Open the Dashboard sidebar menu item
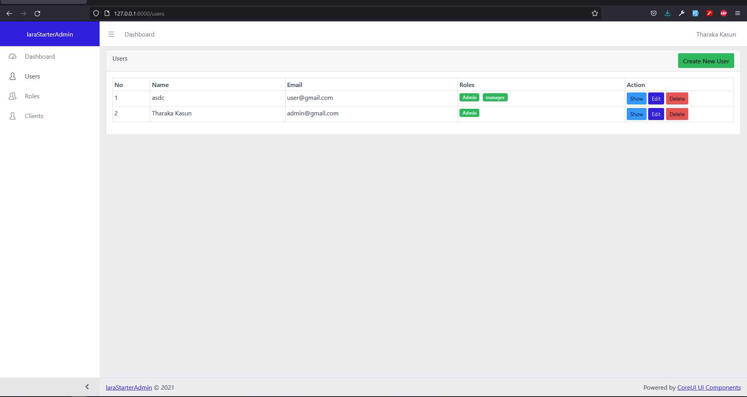The width and height of the screenshot is (747, 397). [x=50, y=56]
